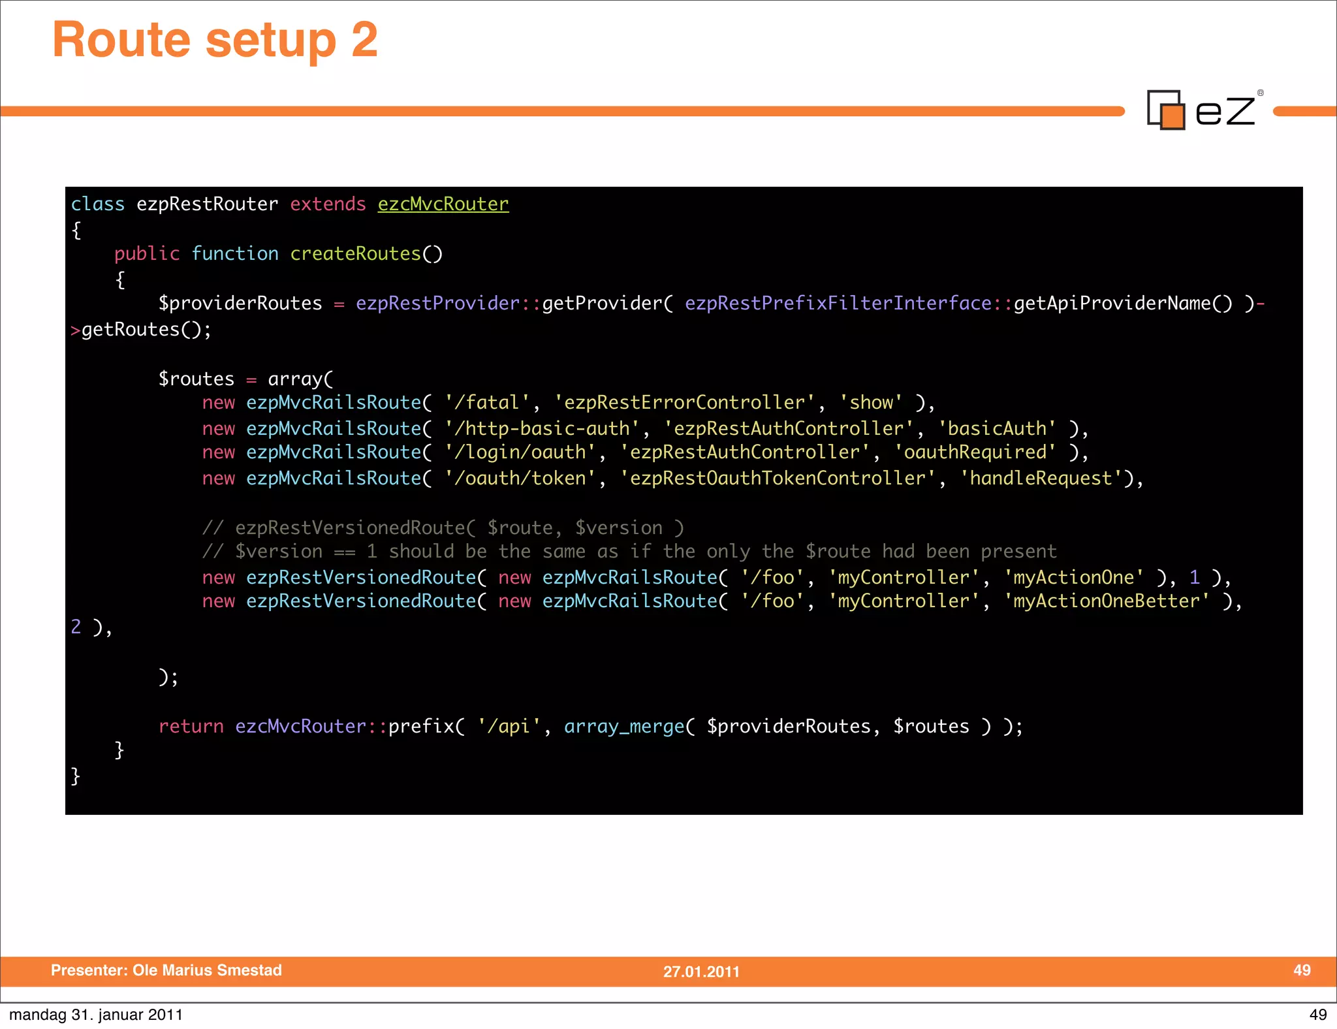Click 'ezpRestErrorController' string
This screenshot has width=1337, height=1029.
pos(684,403)
